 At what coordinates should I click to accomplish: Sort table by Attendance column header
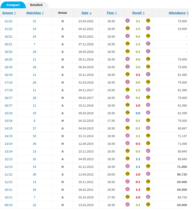179,13
